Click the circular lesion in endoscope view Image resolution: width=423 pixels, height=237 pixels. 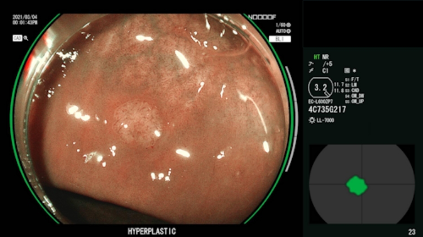click(138, 123)
